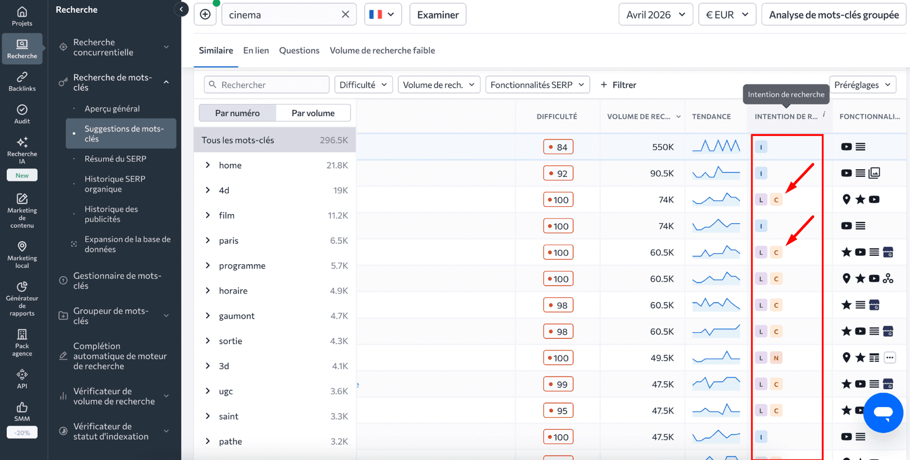Click the info icon beside Intention de recherche

tap(824, 114)
